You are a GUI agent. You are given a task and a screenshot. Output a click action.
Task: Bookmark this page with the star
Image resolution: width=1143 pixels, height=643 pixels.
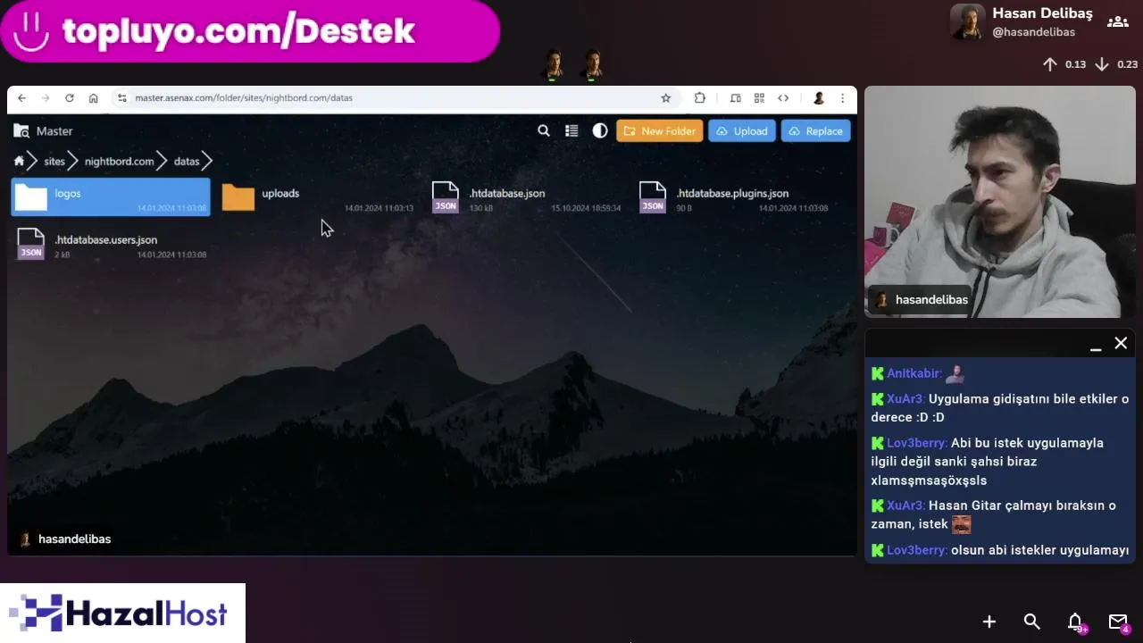[665, 98]
